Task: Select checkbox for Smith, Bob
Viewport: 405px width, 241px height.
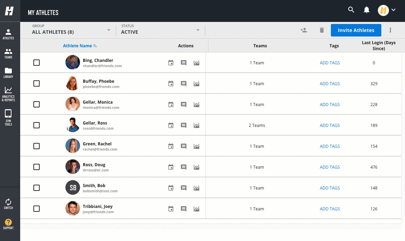Action: (37, 188)
